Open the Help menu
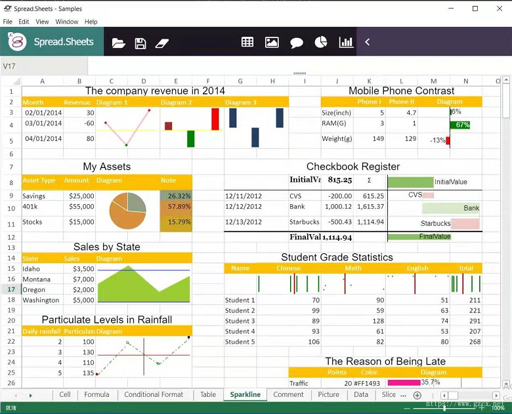This screenshot has width=512, height=414. [x=91, y=22]
